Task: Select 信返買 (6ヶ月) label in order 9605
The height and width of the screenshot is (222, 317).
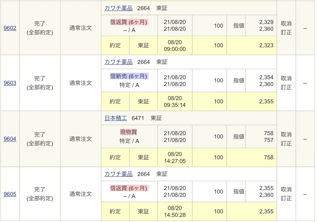Action: click(129, 188)
